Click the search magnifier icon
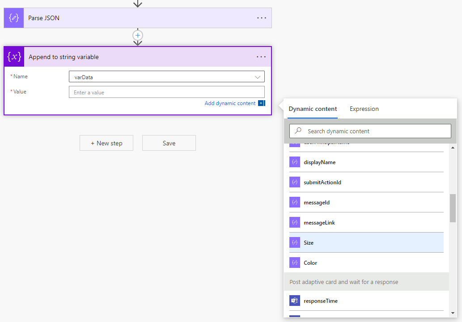The image size is (462, 322). 298,131
